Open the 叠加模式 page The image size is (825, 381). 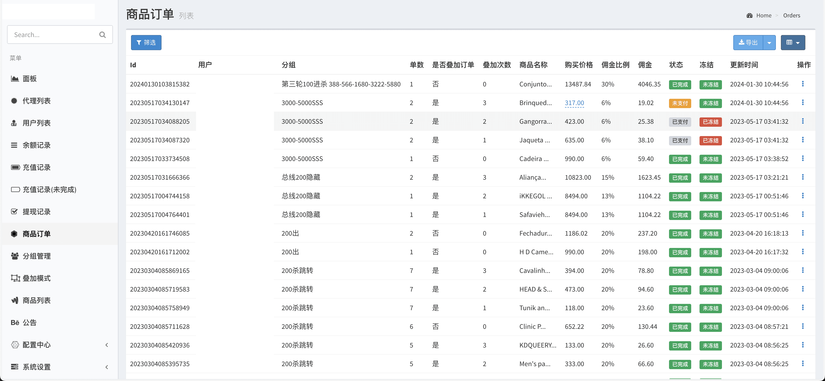tap(36, 278)
